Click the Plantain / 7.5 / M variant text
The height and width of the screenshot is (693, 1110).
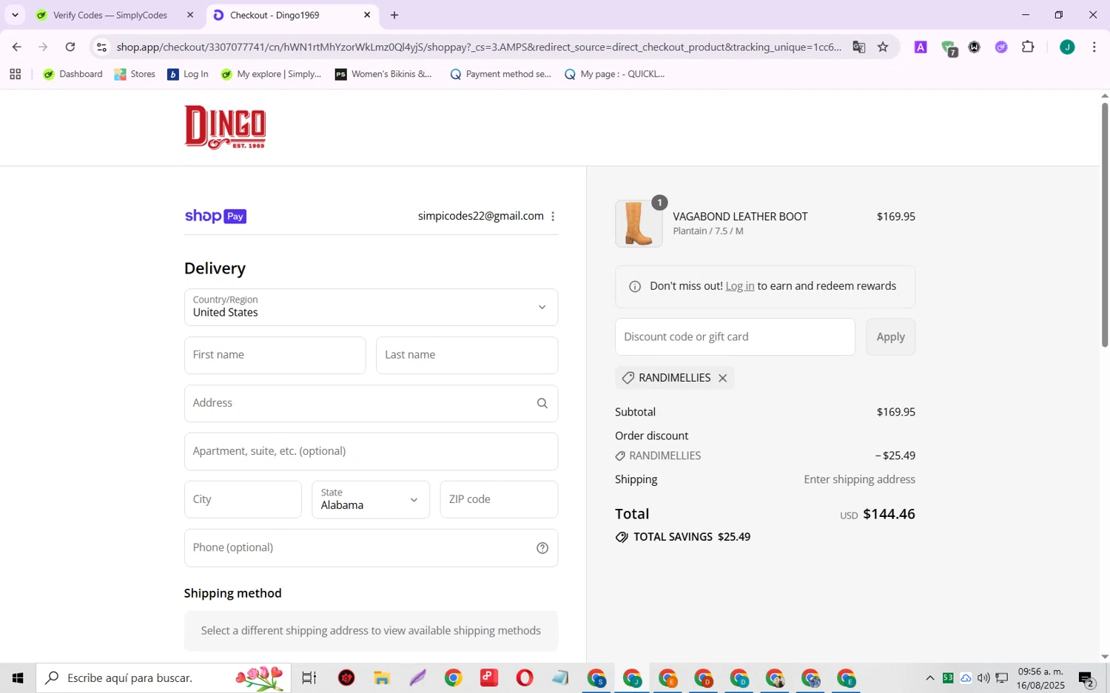708,231
